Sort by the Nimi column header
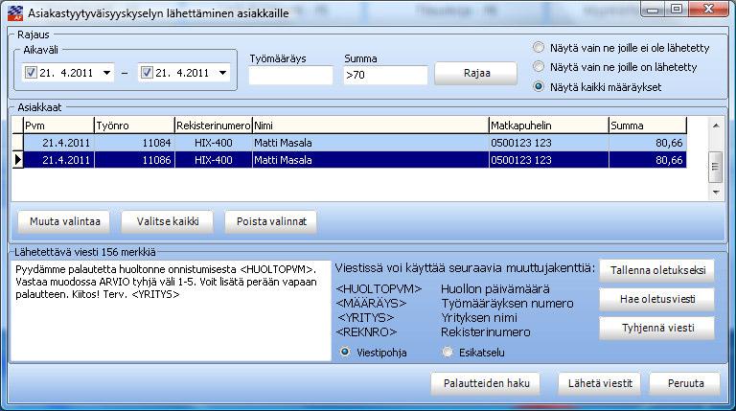 point(371,126)
